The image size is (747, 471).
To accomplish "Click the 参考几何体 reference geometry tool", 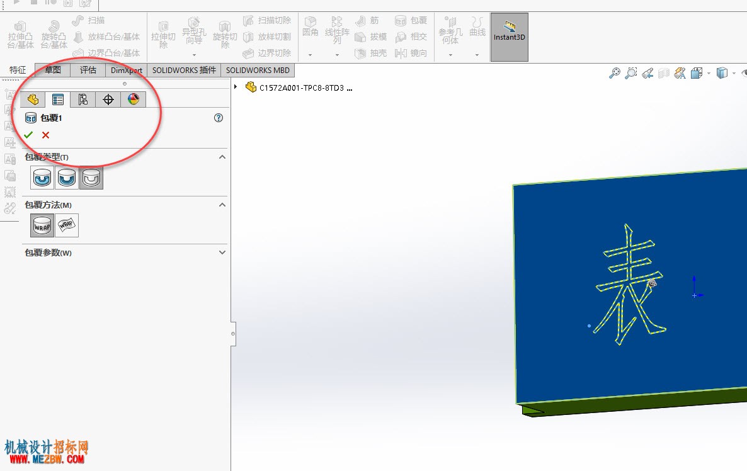I will pyautogui.click(x=450, y=30).
